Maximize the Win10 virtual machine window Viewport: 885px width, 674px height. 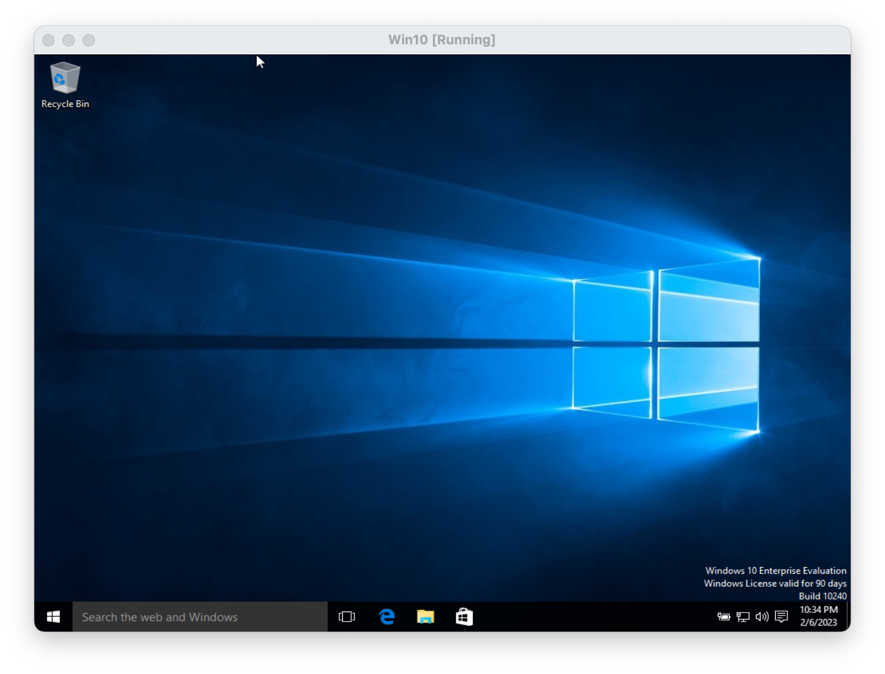(89, 40)
